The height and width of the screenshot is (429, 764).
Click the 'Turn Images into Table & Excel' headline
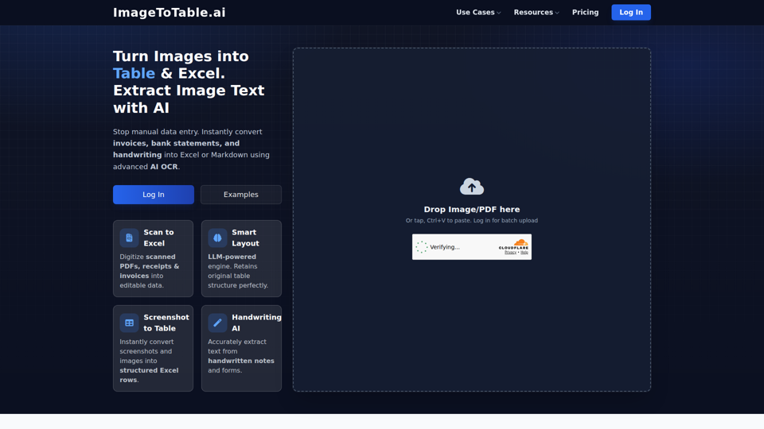pyautogui.click(x=189, y=82)
